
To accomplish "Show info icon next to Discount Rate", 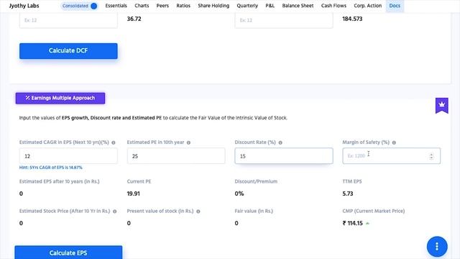I will pos(280,142).
